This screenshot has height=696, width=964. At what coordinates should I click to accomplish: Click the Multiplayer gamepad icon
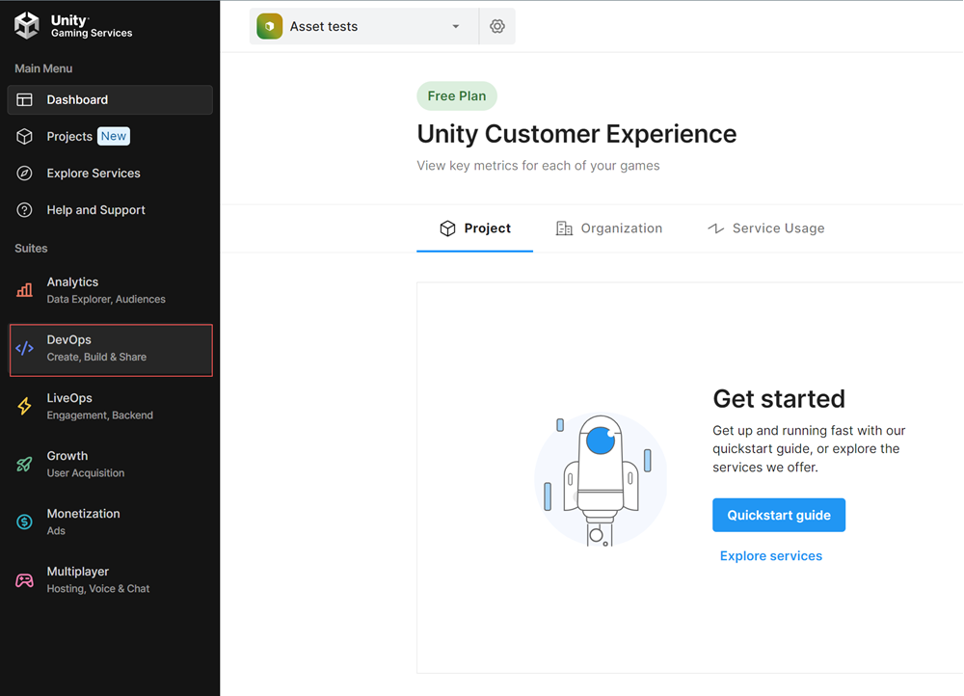pos(25,579)
